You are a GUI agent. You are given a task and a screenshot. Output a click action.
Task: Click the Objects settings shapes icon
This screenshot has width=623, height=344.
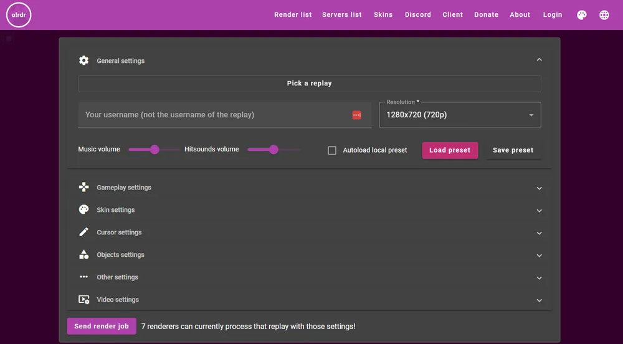tap(83, 254)
